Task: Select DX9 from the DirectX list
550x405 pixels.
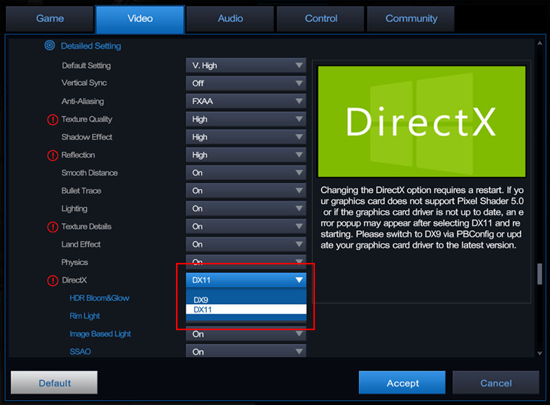Action: click(246, 299)
